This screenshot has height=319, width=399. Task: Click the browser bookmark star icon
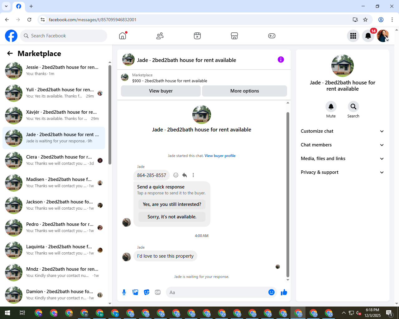[x=365, y=20]
